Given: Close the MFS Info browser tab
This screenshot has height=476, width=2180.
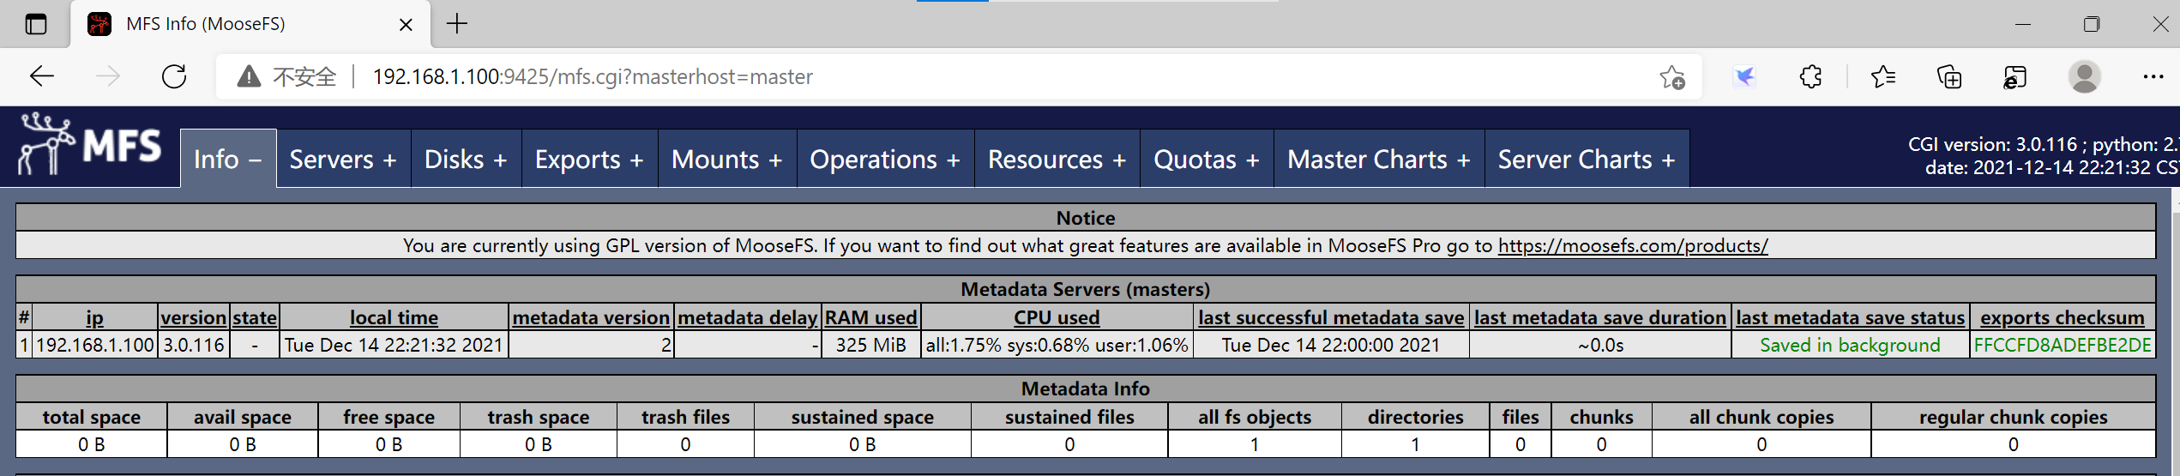Looking at the screenshot, I should [406, 25].
